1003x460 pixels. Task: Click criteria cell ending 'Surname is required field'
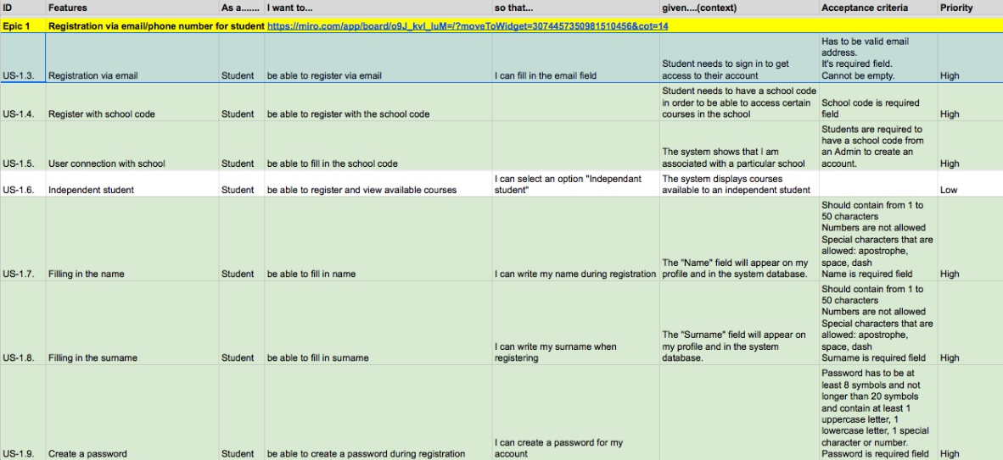click(x=878, y=324)
